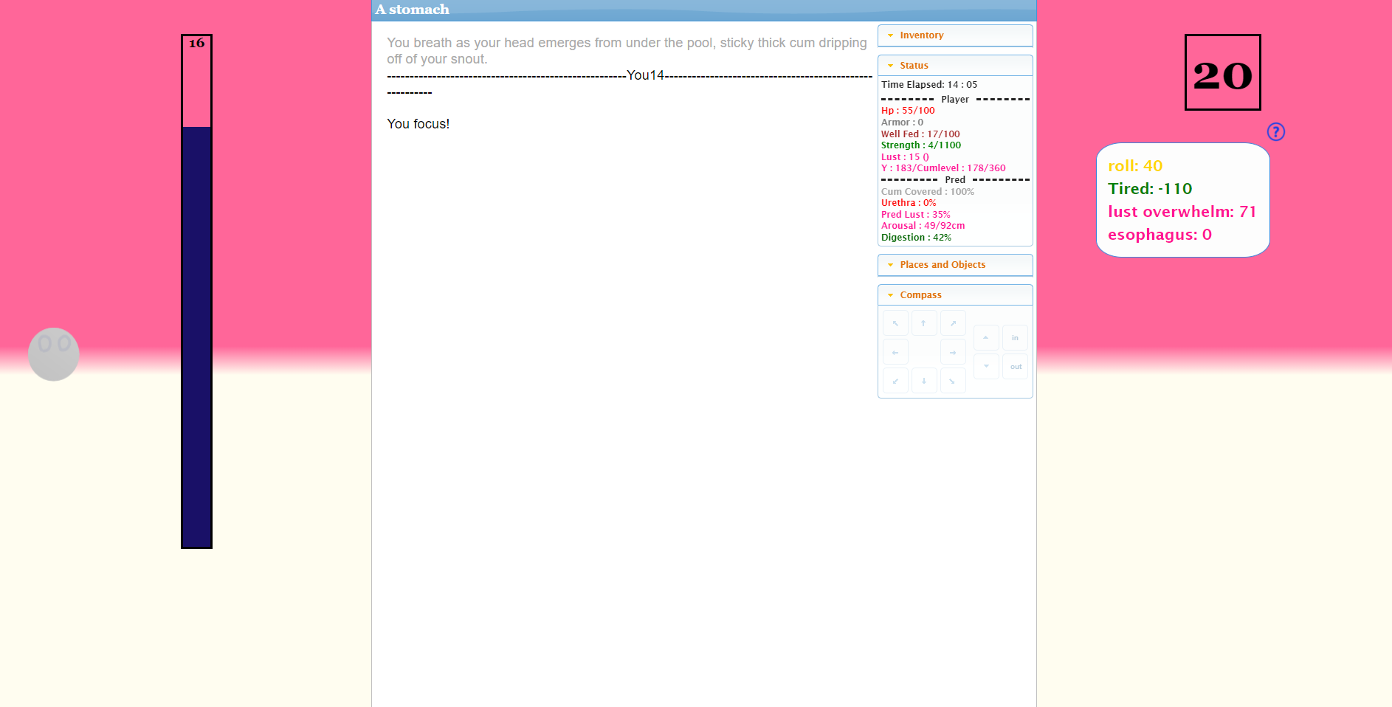Click the "Time Elapsed: 14 : 05" status line
This screenshot has height=707, width=1392.
[x=929, y=85]
